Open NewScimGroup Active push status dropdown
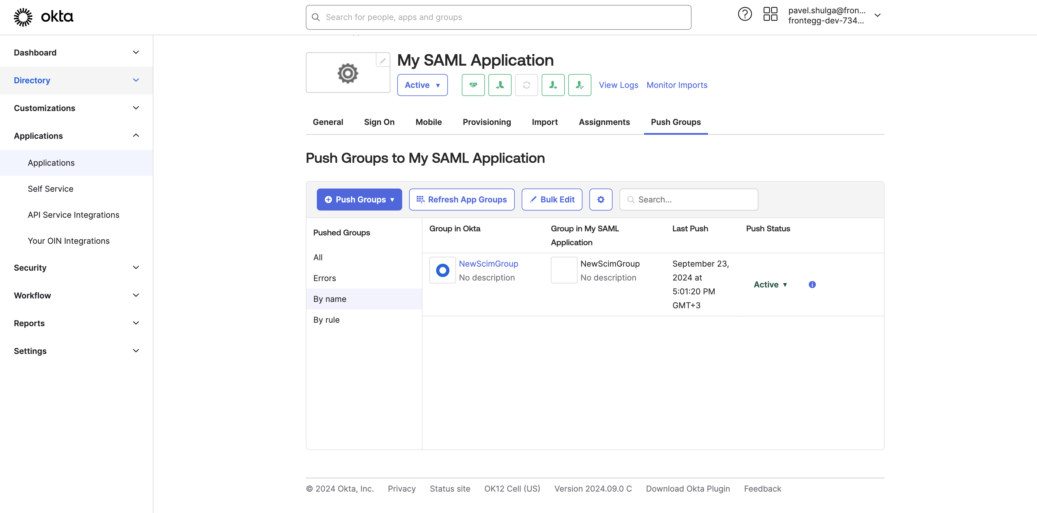Screen dimensions: 1037x513 click(x=770, y=285)
